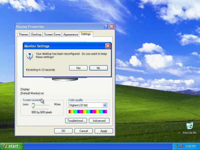Click the Troubleshoot... button

76,121
